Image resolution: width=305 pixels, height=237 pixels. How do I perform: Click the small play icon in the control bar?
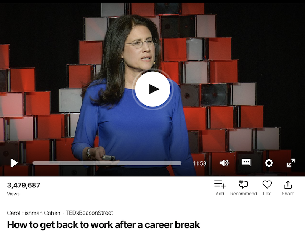(14, 163)
